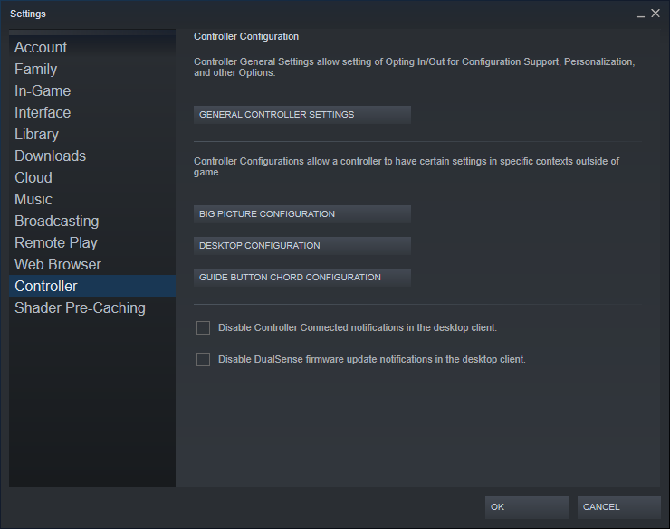670x529 pixels.
Task: Launch Desktop Configuration
Action: 302,246
